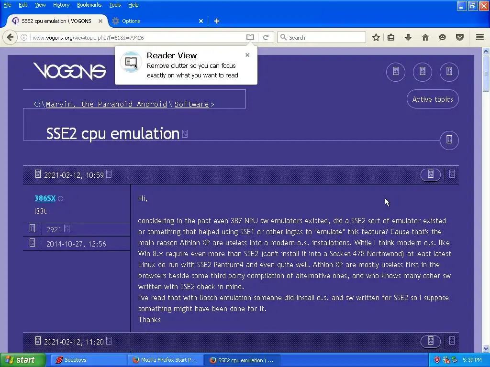Image resolution: width=490 pixels, height=367 pixels.
Task: Reload the page with refresh icon
Action: point(266,37)
